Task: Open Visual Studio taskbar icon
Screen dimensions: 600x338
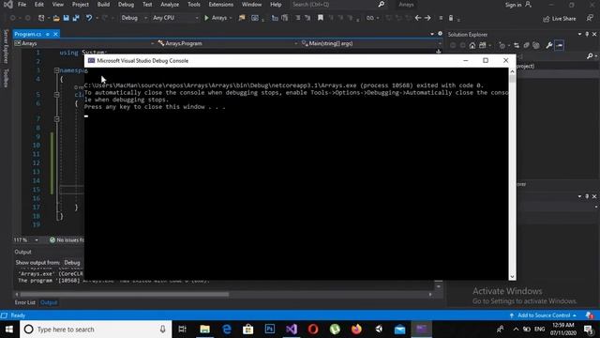Action: [292, 330]
